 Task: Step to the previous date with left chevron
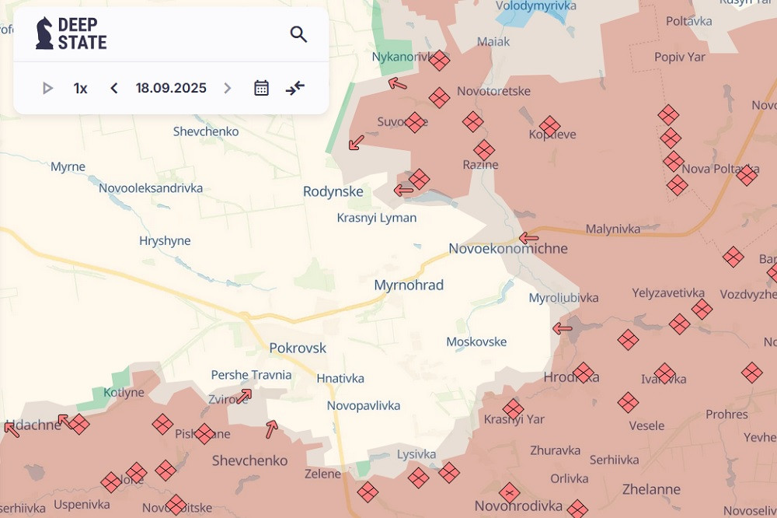click(113, 88)
